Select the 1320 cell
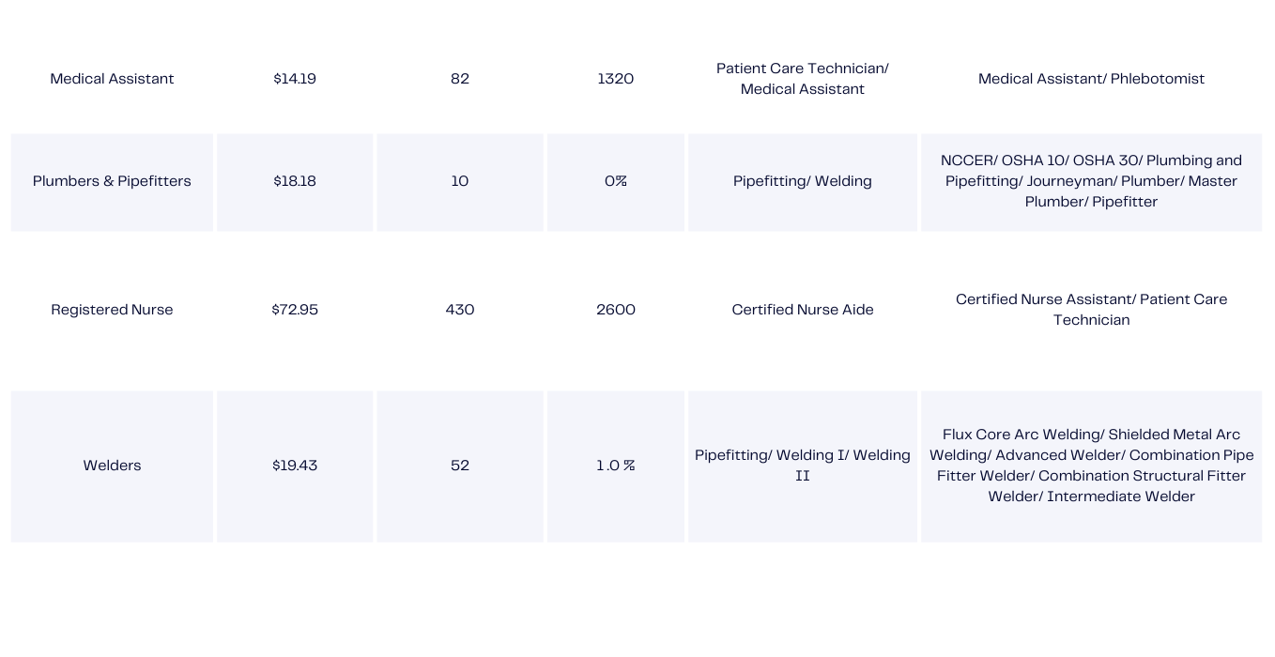 click(x=616, y=79)
